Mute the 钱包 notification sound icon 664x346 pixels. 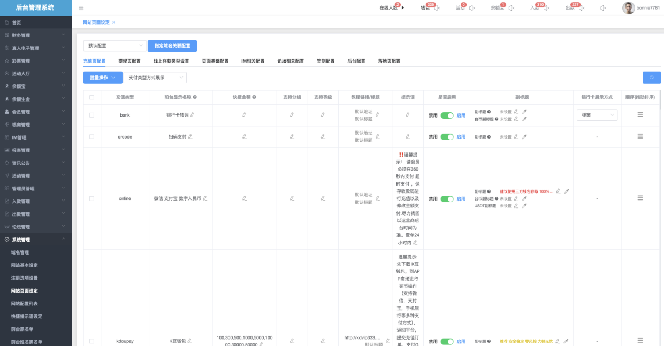click(x=437, y=8)
